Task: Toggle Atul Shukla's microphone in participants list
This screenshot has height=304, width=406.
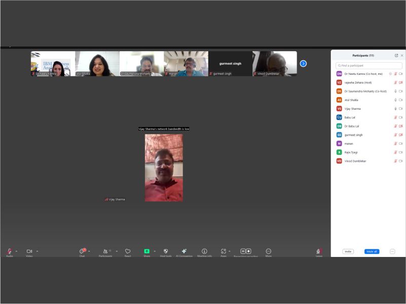Action: [x=395, y=100]
